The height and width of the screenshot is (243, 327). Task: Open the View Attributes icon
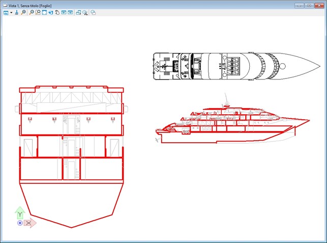(6, 12)
